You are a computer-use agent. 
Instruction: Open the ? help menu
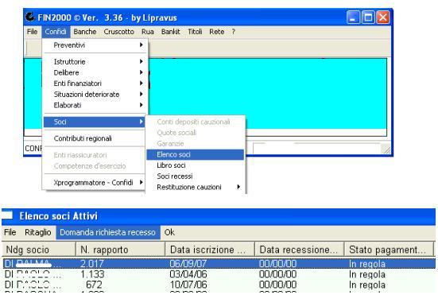point(233,32)
